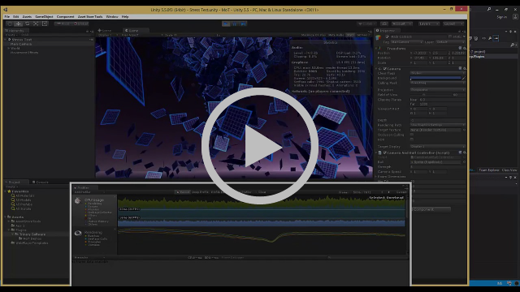520x292 pixels.
Task: Select the Scale tool in Unity toolbar
Action: 36,24
